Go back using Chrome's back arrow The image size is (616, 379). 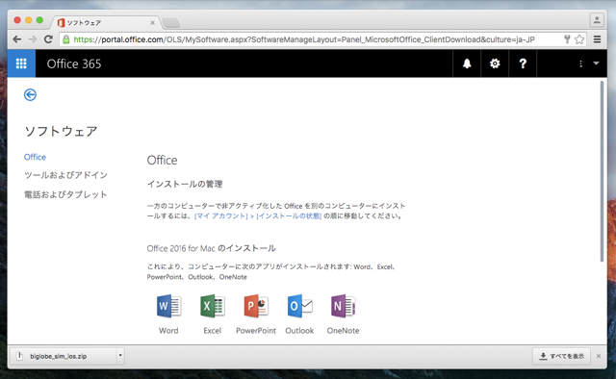click(17, 39)
